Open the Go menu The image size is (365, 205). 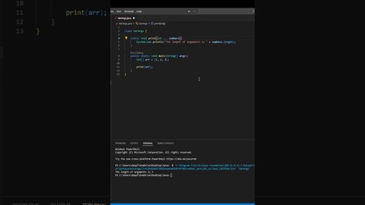[112, 11]
